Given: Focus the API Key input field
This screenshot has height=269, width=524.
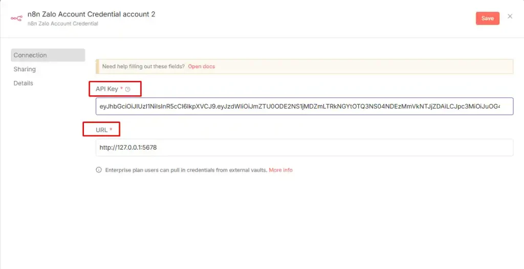Looking at the screenshot, I should coord(304,107).
